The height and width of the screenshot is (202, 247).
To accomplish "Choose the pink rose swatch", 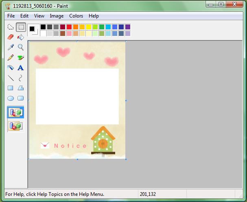I will click(x=69, y=33).
